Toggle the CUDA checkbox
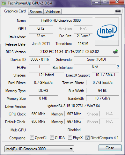125x155 pixels. coord(52,138)
